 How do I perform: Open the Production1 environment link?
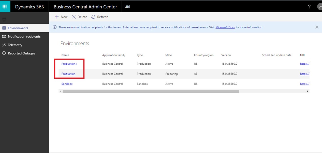[x=69, y=64]
